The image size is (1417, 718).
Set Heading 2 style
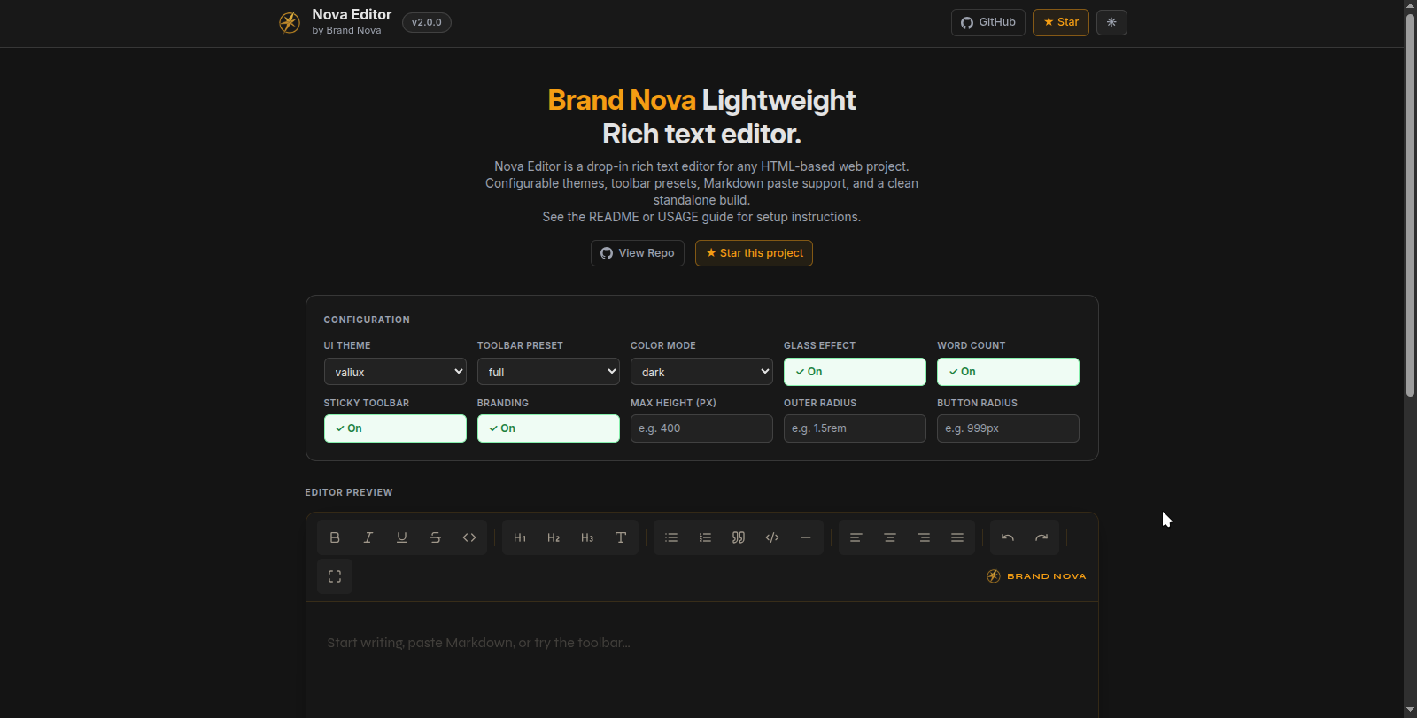tap(554, 537)
